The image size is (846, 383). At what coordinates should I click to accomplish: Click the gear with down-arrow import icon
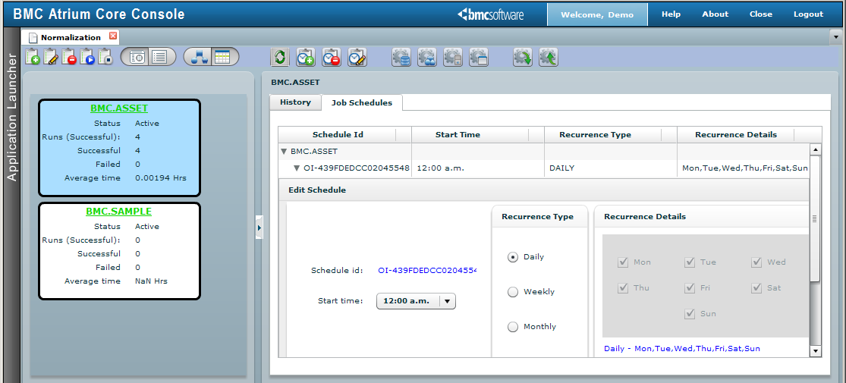522,57
